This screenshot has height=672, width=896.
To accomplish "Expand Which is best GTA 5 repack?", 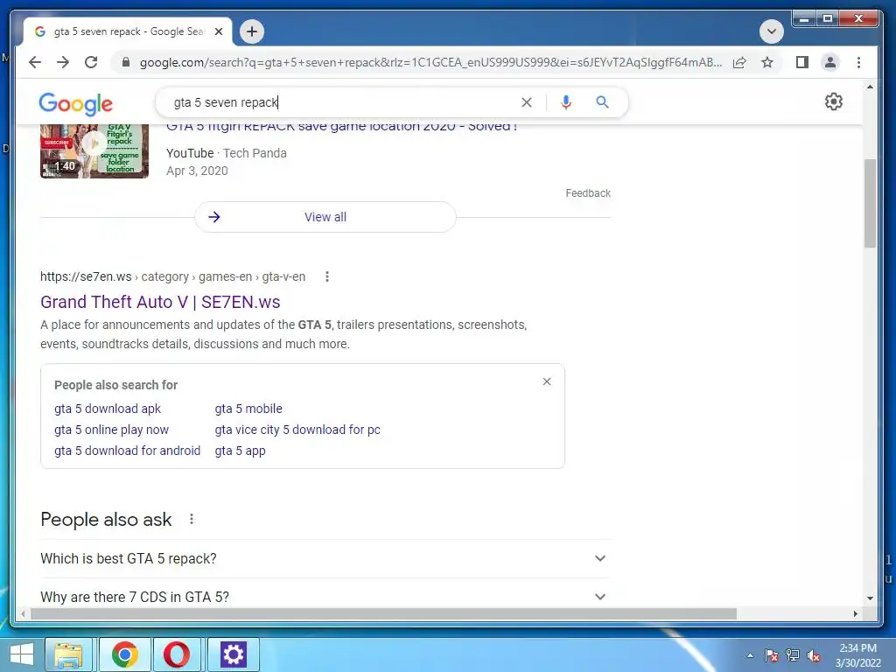I will click(325, 558).
